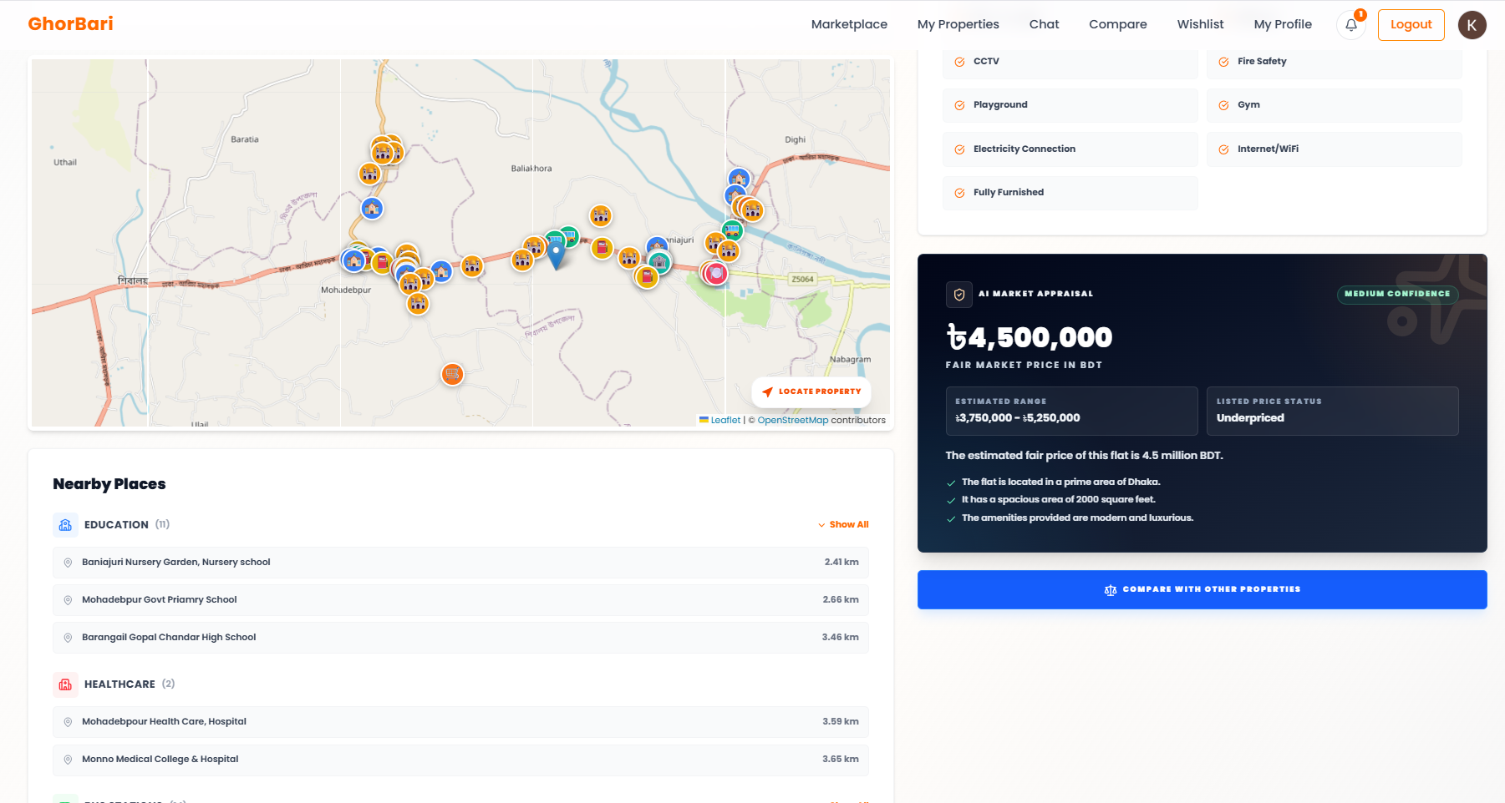Select Monno Medical College & Hospital entry
The width and height of the screenshot is (1505, 803).
pos(460,760)
